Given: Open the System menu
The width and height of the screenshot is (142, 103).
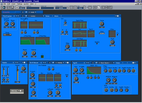Looking at the screenshot, I should (x=26, y=4).
